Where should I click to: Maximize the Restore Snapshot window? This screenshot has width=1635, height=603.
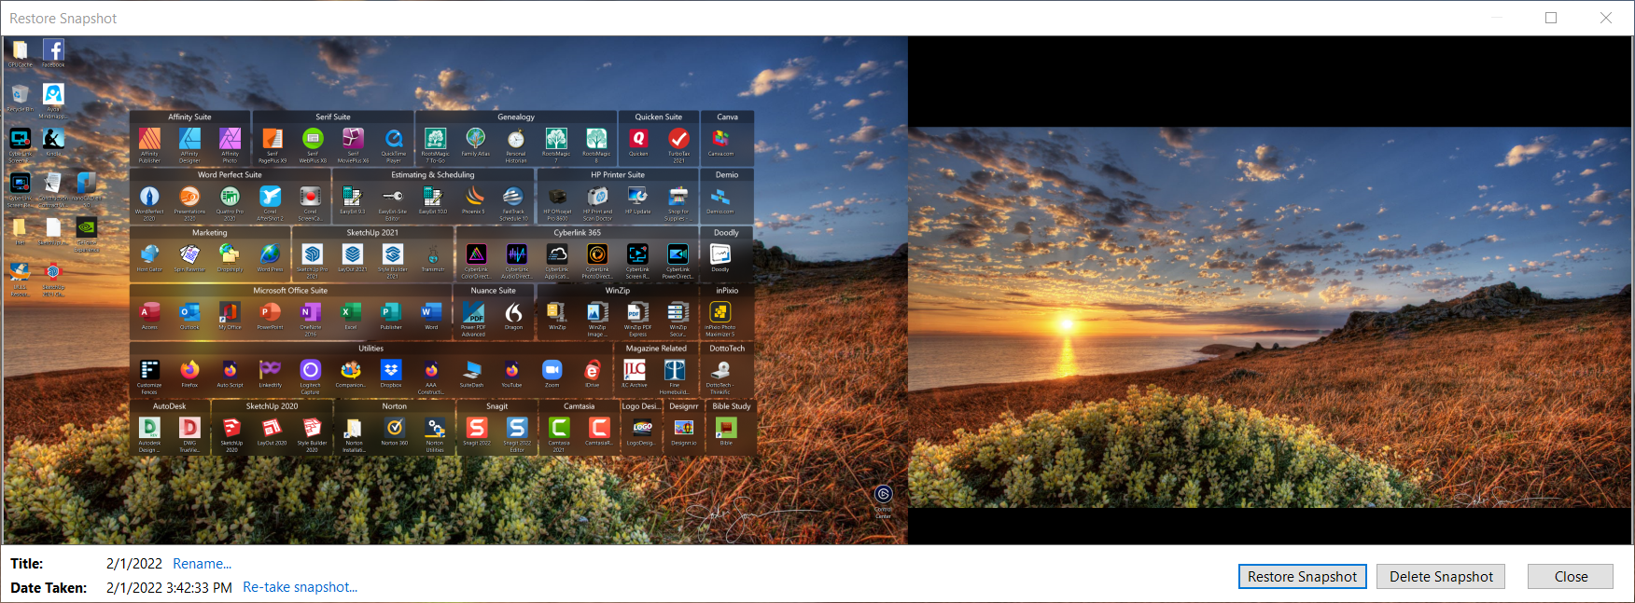(x=1551, y=18)
